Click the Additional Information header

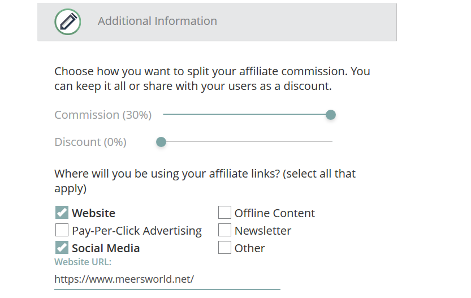tap(157, 21)
